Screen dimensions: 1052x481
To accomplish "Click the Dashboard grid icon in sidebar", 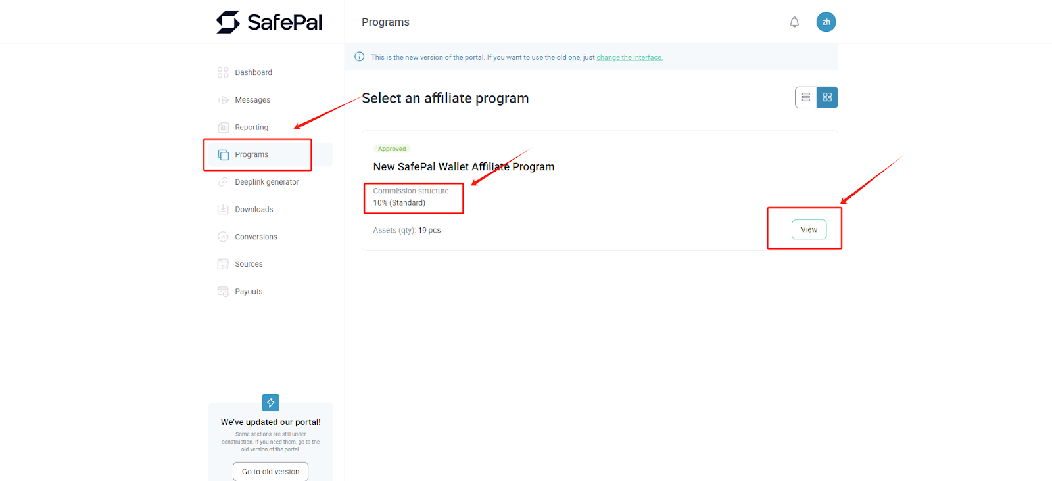I will 223,72.
